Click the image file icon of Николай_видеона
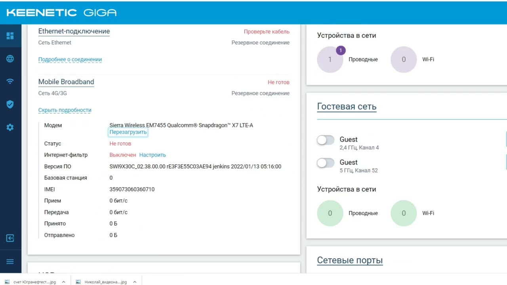This screenshot has width=507, height=285. pos(78,282)
